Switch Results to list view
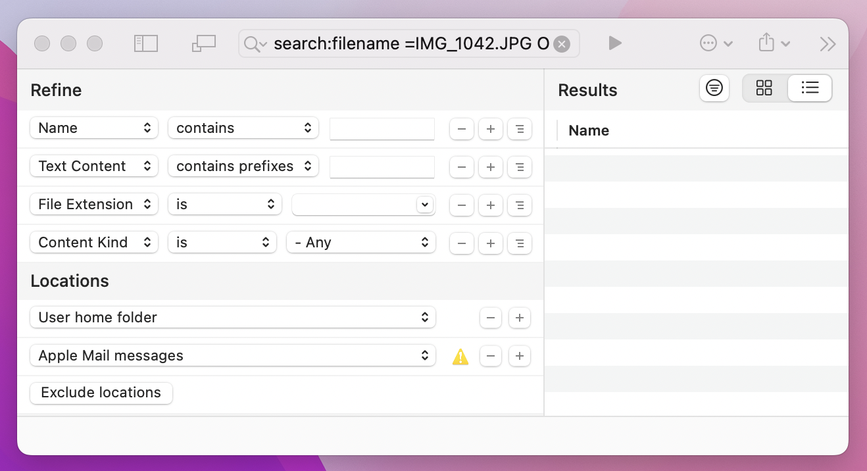The height and width of the screenshot is (471, 867). 810,87
